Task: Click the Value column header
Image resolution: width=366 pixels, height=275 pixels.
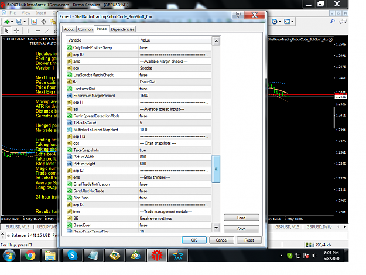Action: coord(175,40)
